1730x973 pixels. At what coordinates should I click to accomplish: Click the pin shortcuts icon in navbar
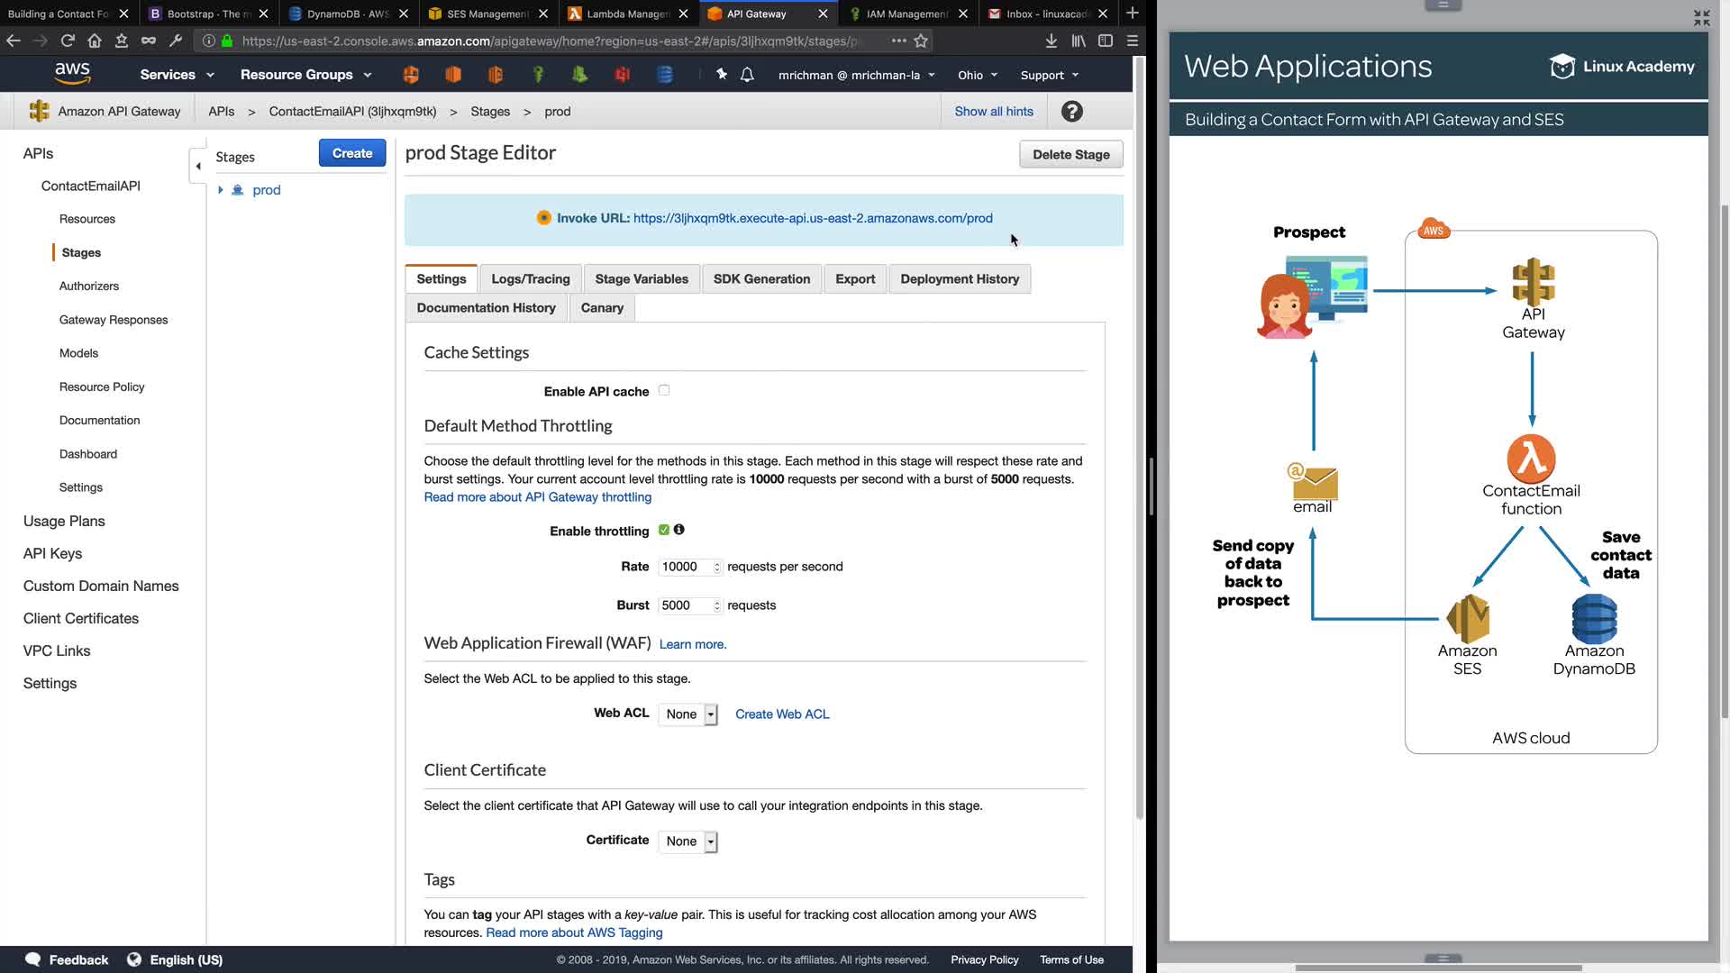pos(721,75)
